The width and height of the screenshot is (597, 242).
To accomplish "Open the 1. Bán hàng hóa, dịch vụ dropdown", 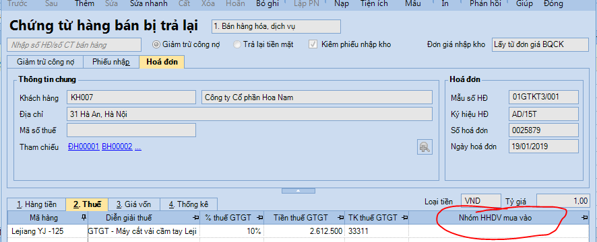I will (276, 27).
